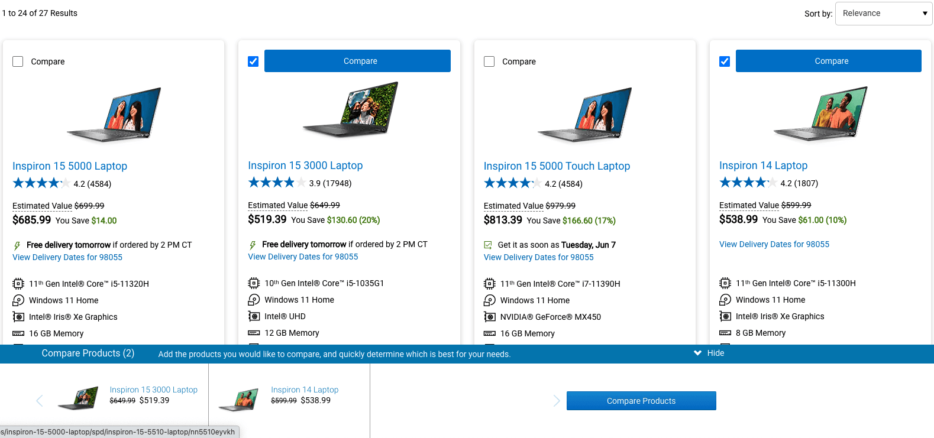Click graphics card icon beside NVIDIA GeForce MX450
This screenshot has width=934, height=438.
pos(490,317)
